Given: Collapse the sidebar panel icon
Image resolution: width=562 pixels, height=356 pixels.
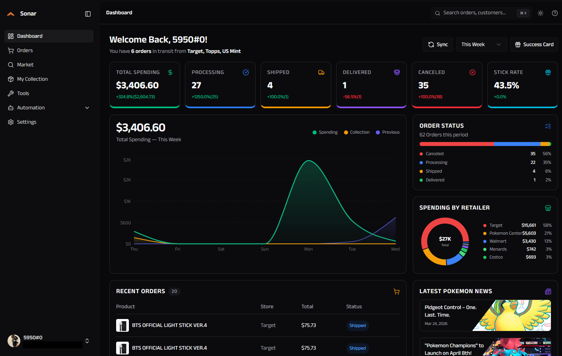Looking at the screenshot, I should tap(88, 14).
